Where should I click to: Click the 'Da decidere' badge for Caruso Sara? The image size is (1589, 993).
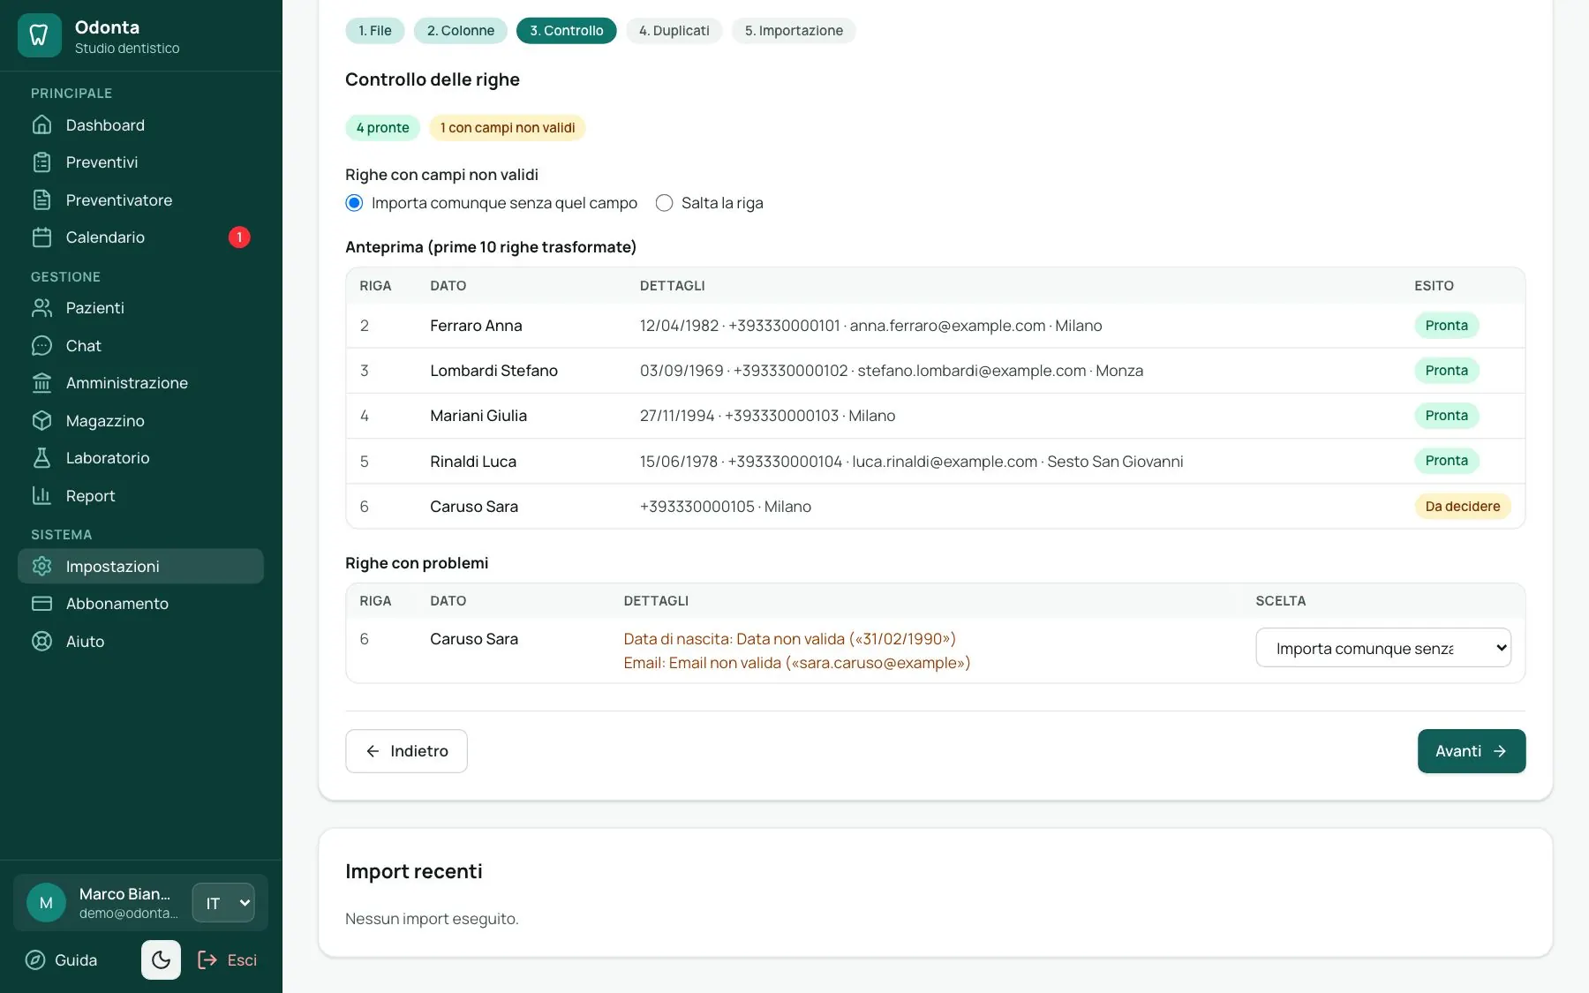click(x=1463, y=507)
